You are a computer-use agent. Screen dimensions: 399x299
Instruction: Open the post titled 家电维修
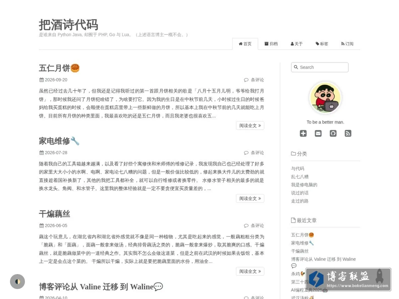(59, 141)
